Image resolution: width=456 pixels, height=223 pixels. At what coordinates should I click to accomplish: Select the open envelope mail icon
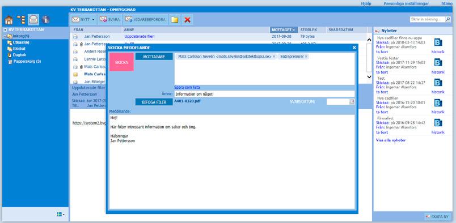33,20
